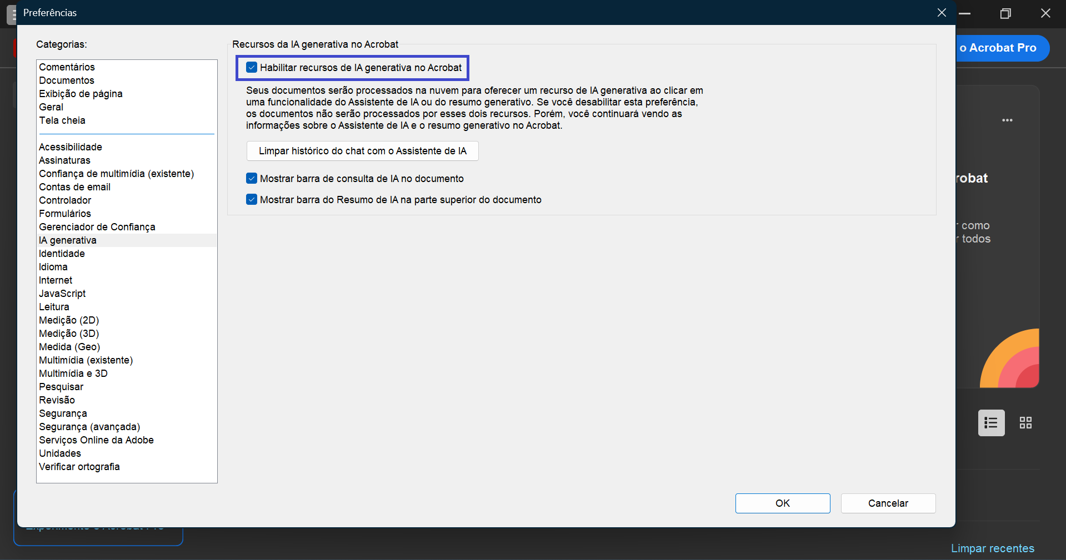Open the Multimídia (existente) category
This screenshot has width=1066, height=560.
coord(127,360)
